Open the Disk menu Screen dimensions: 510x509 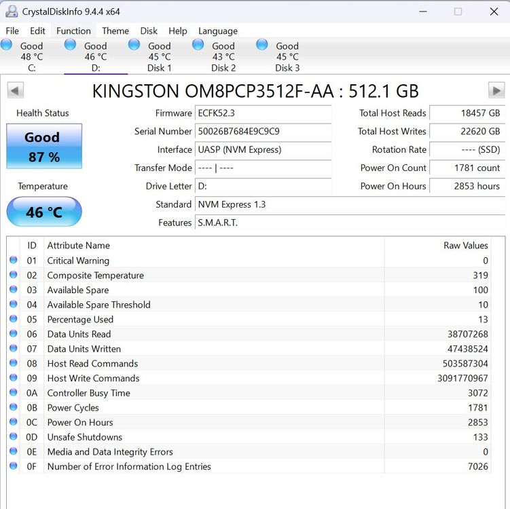[x=149, y=31]
